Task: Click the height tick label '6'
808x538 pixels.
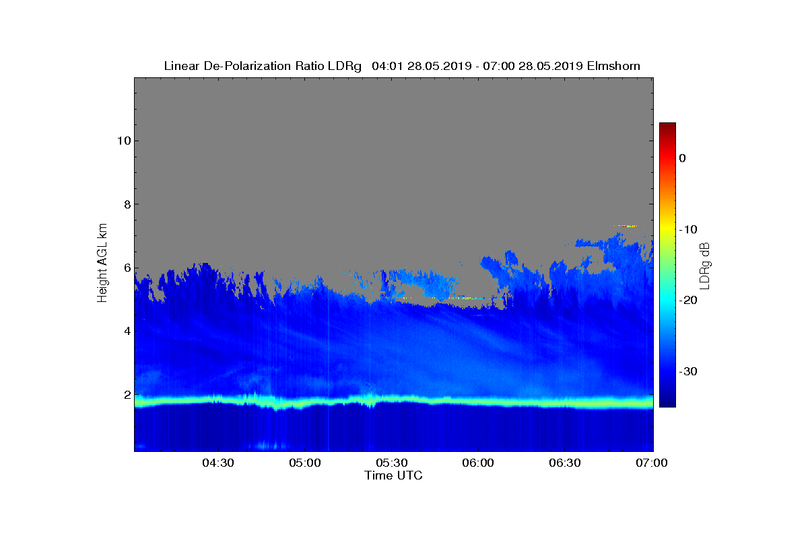Action: click(x=126, y=268)
